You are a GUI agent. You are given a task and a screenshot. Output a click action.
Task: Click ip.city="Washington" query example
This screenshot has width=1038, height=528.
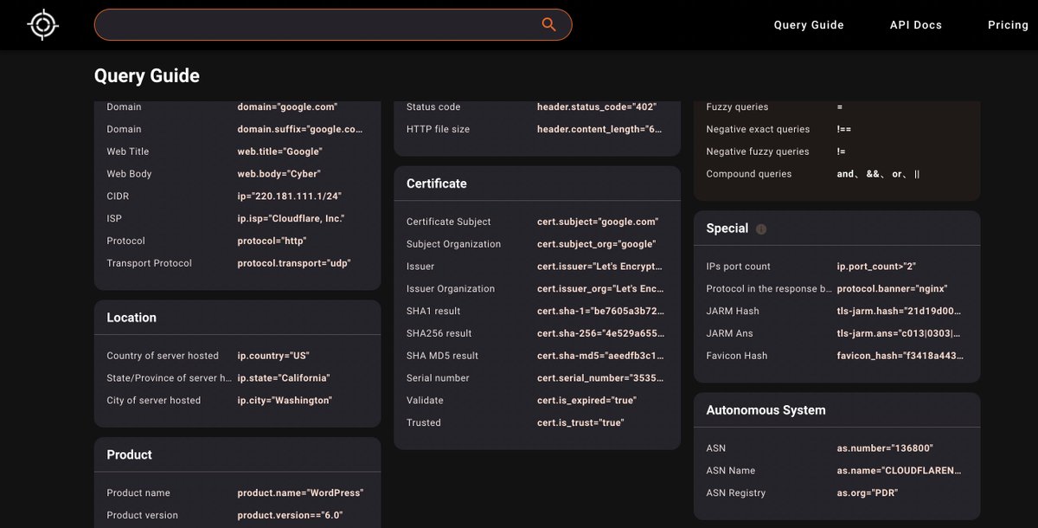click(x=285, y=401)
